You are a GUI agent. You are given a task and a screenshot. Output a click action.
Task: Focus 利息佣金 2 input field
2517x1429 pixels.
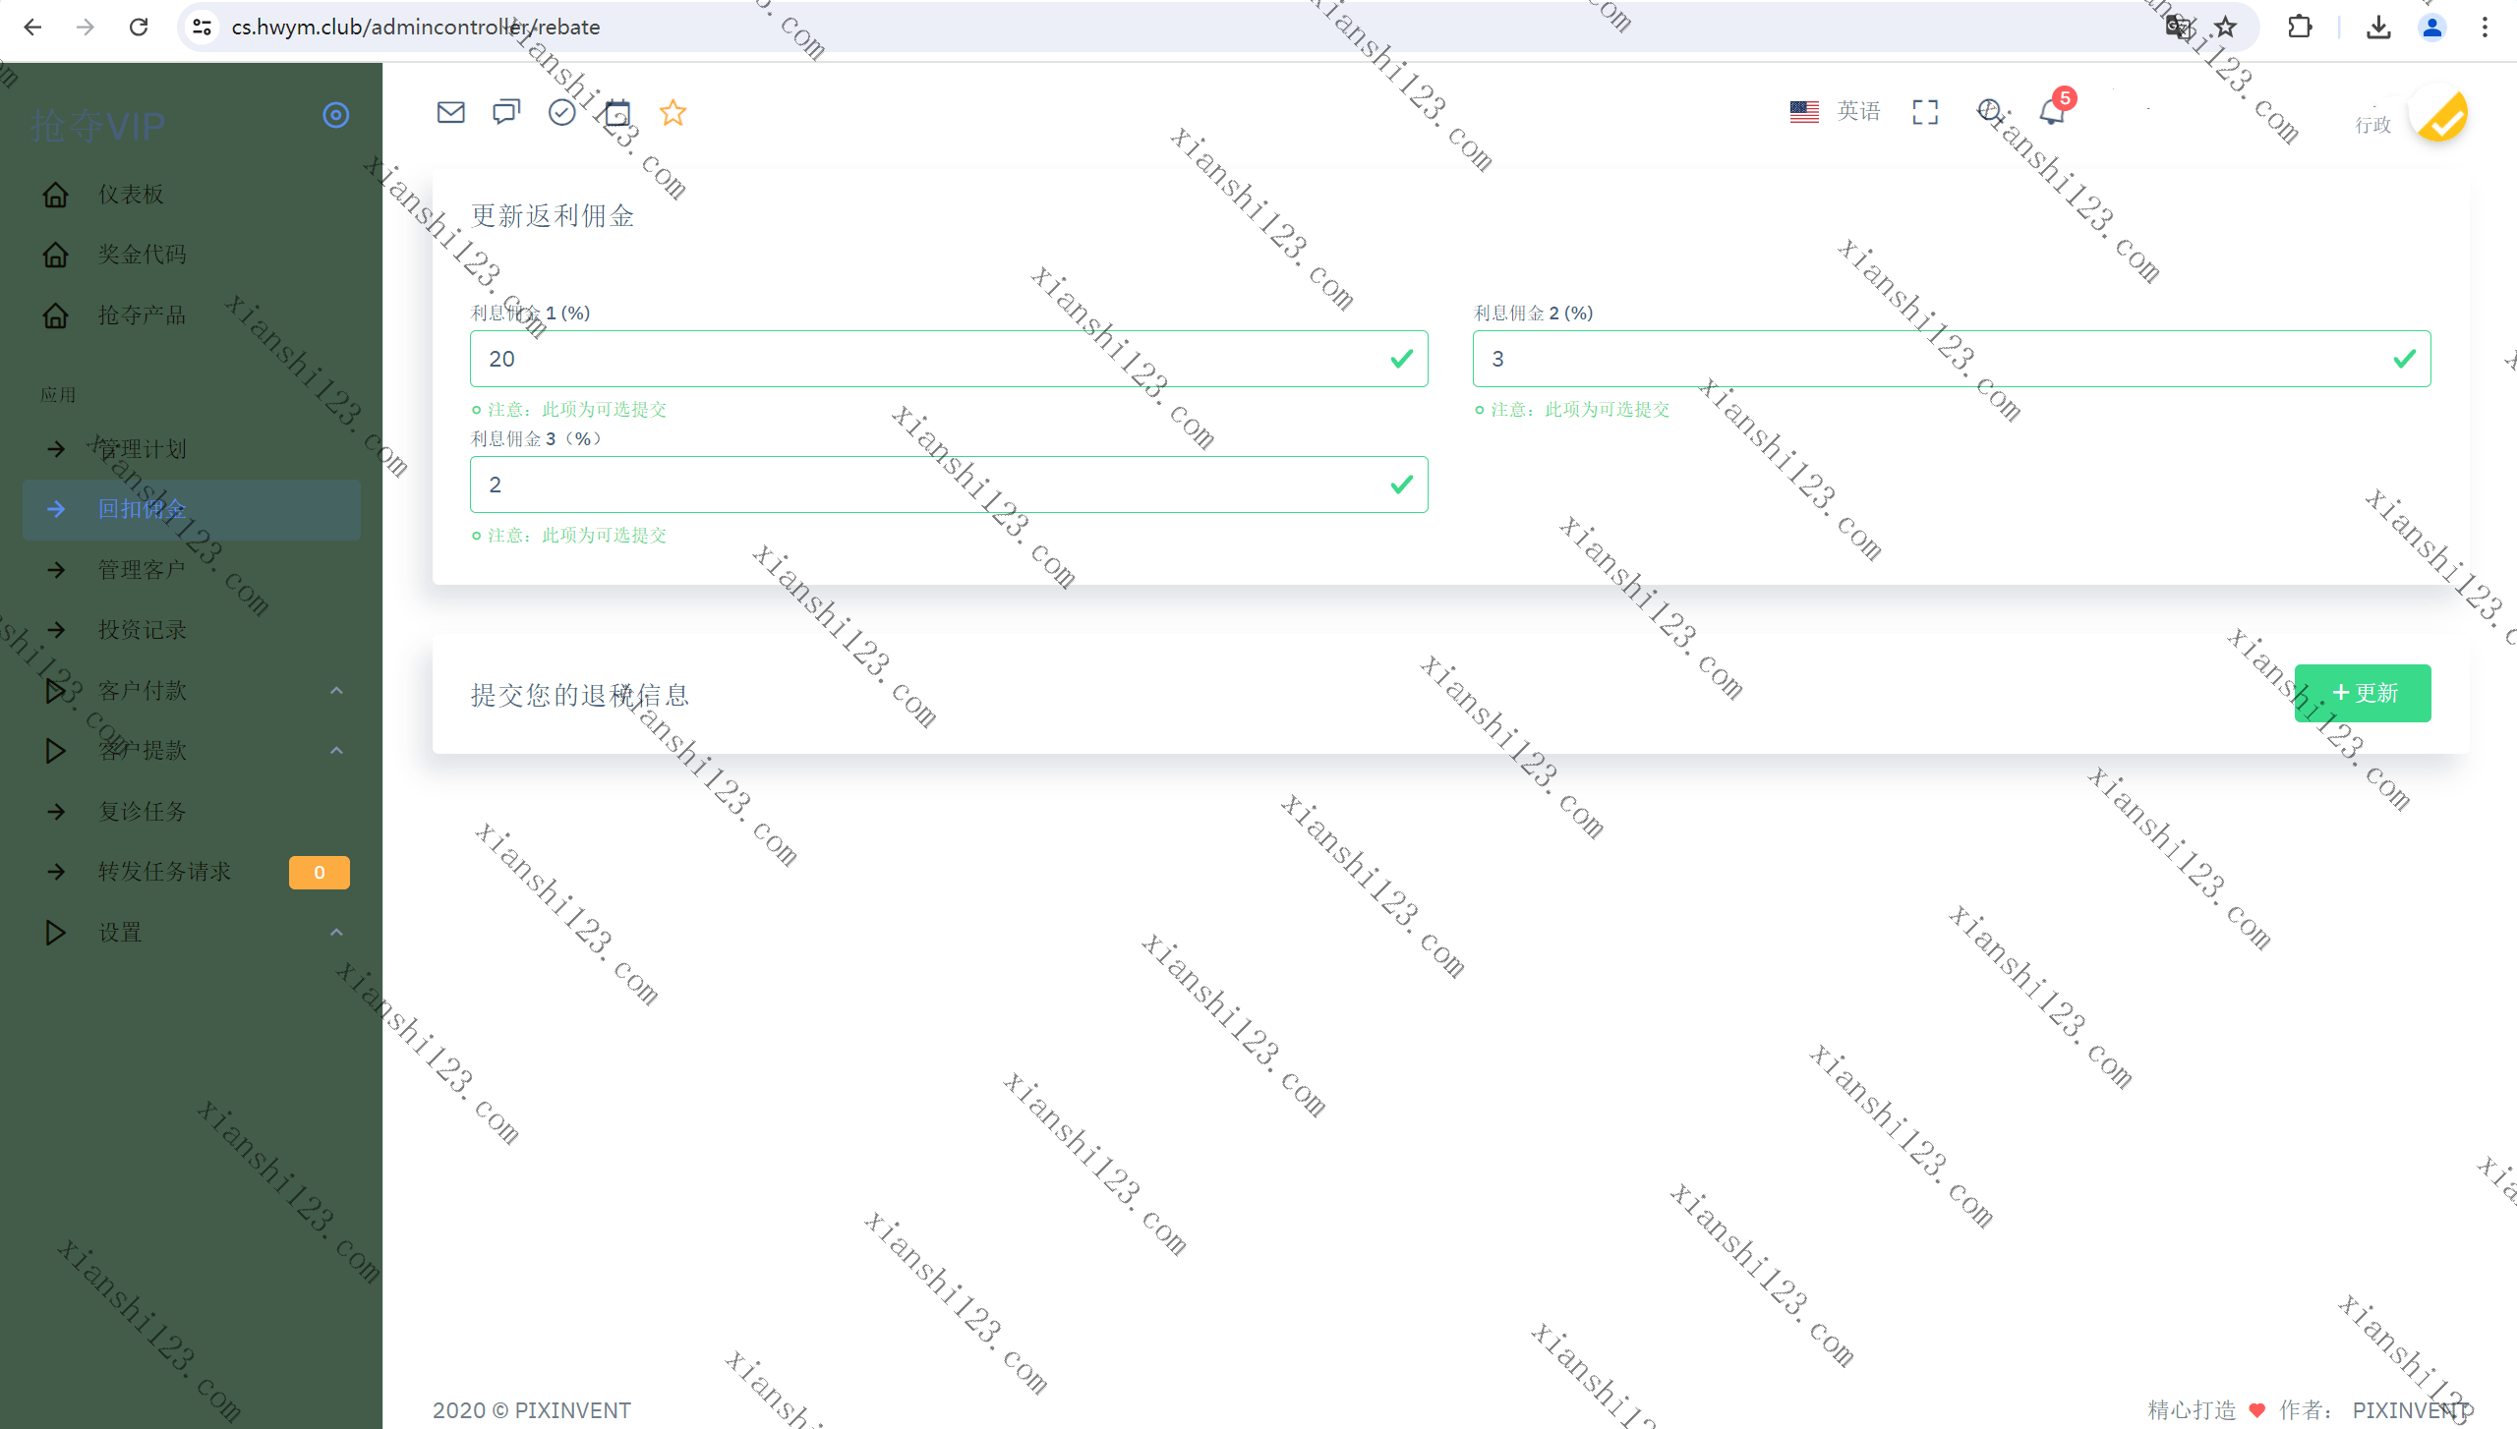pos(1952,359)
